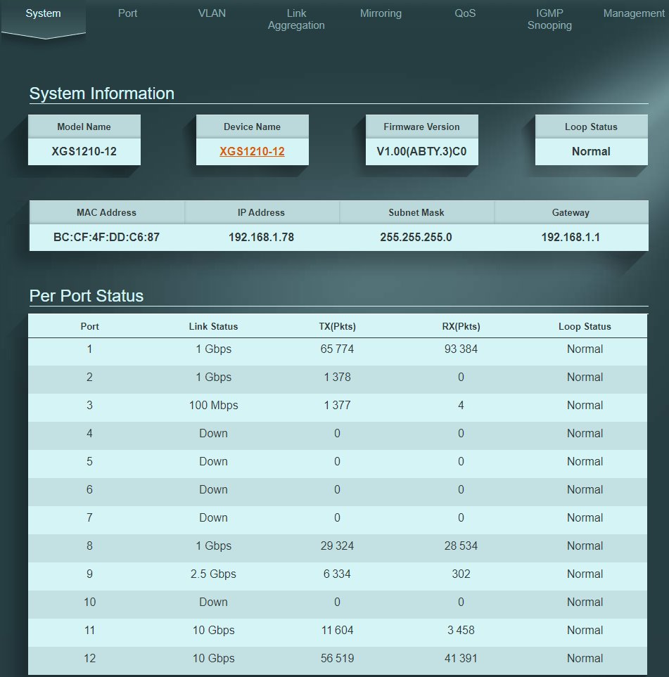Click the TX(Pkts) column header
This screenshot has width=669, height=677.
(337, 326)
